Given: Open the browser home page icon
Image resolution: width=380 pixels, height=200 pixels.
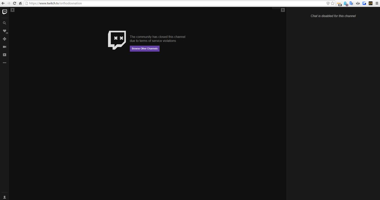Looking at the screenshot, I should (20, 3).
